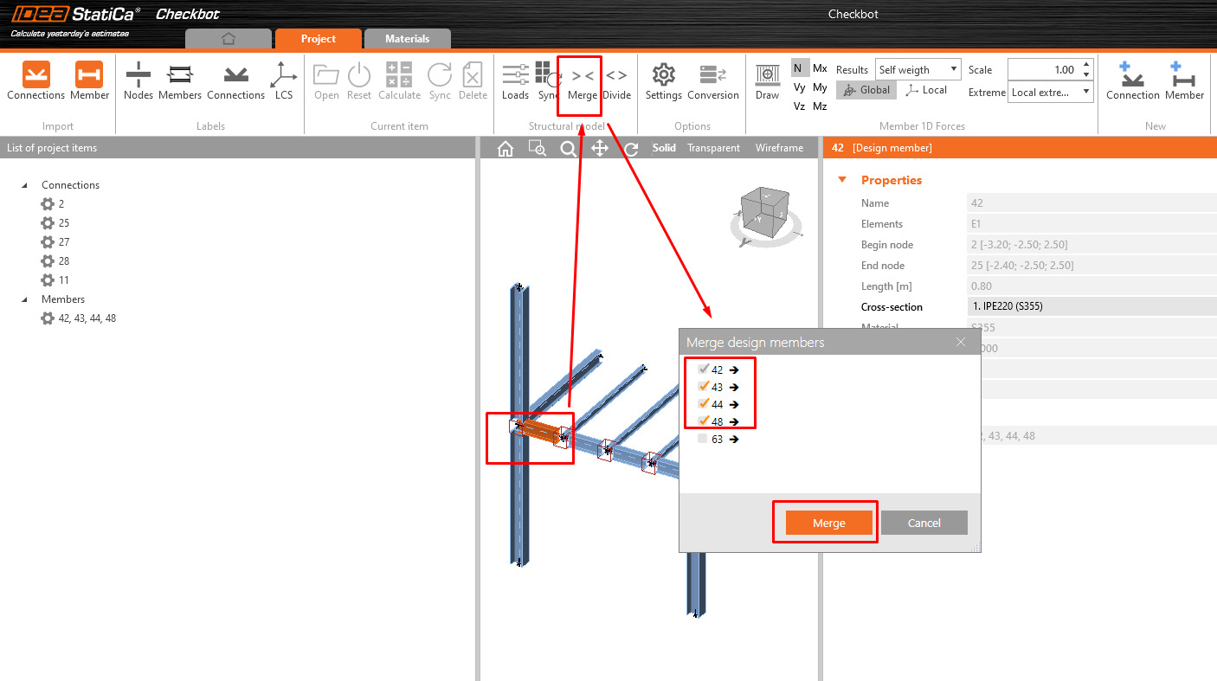Open the Loads tool
Screen dimensions: 1217x681
point(515,82)
